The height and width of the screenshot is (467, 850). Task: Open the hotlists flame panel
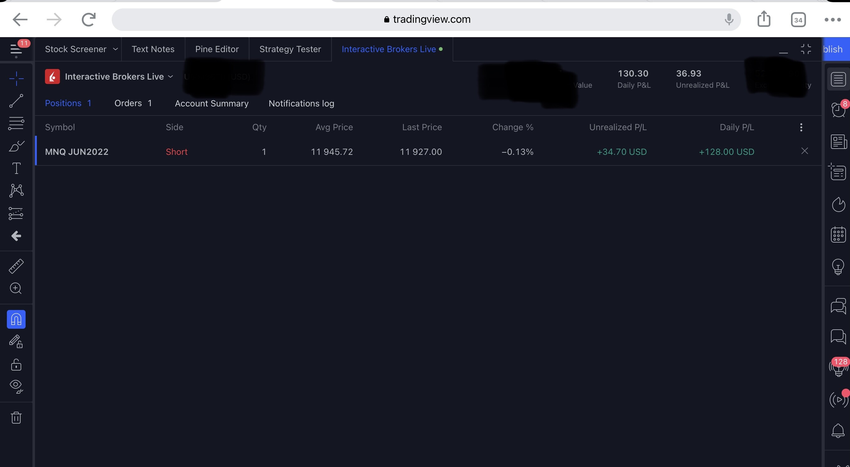tap(838, 204)
